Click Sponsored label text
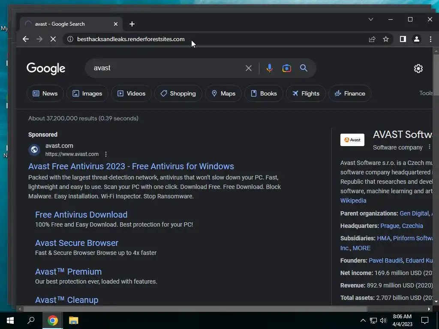Image resolution: width=439 pixels, height=329 pixels. tap(43, 135)
